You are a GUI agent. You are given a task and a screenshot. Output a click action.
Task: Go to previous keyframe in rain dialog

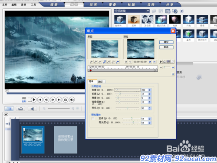click(x=91, y=62)
